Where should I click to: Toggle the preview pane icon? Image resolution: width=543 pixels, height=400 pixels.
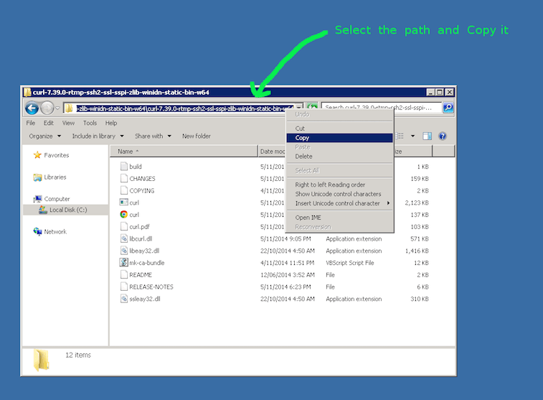(x=427, y=136)
